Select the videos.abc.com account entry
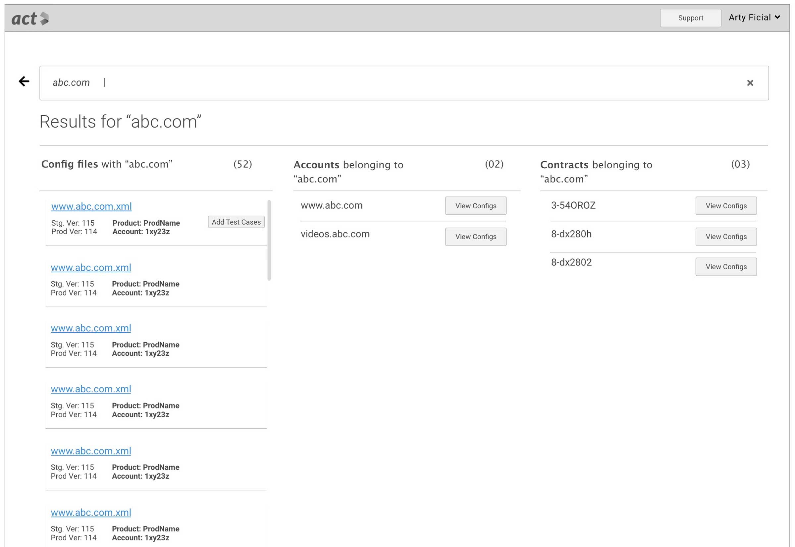Image resolution: width=795 pixels, height=547 pixels. (335, 234)
